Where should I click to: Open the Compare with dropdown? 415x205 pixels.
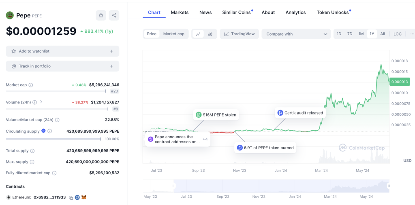coord(296,34)
